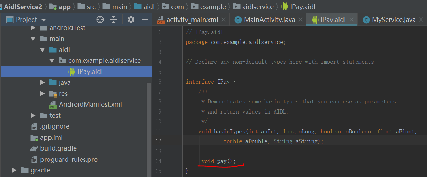Click AidlService2 in the breadcrumb

[23, 6]
